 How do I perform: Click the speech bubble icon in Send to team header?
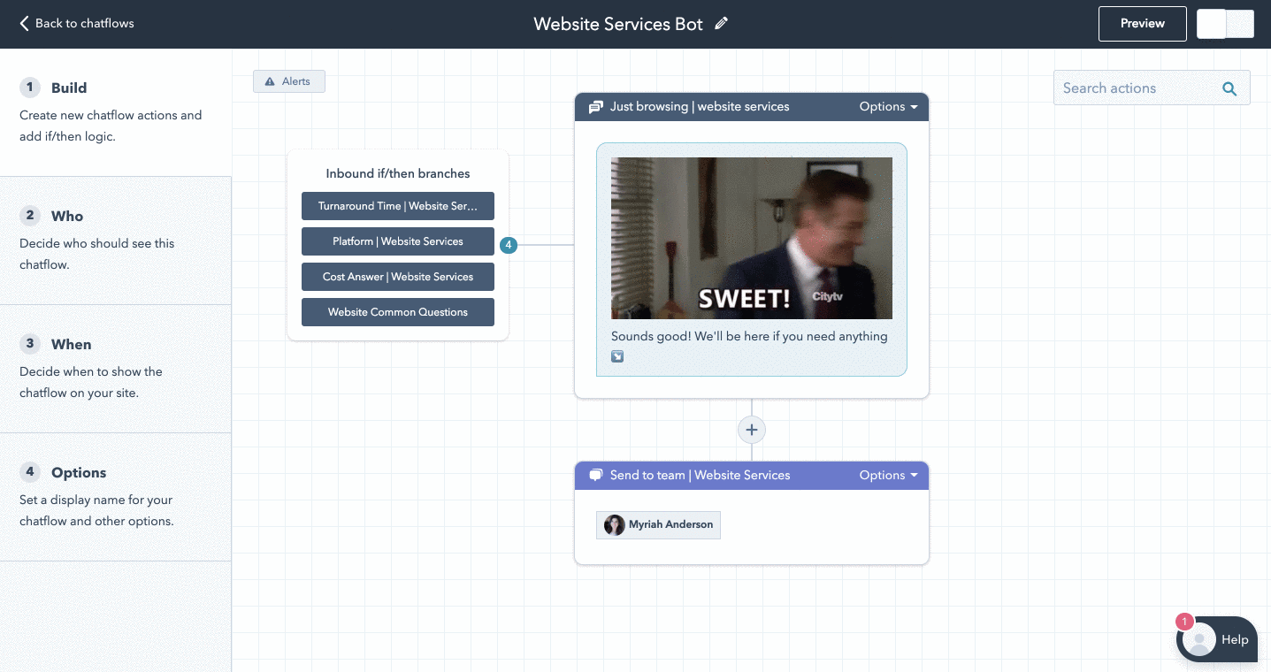pyautogui.click(x=596, y=476)
